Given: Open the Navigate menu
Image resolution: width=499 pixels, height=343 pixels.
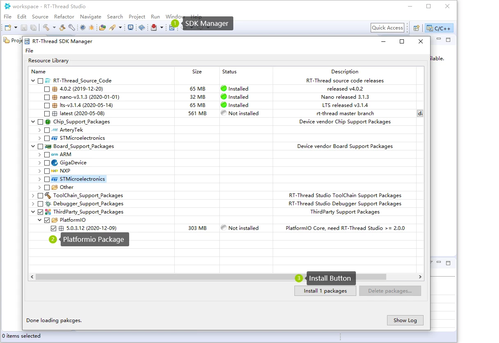Looking at the screenshot, I should [91, 17].
